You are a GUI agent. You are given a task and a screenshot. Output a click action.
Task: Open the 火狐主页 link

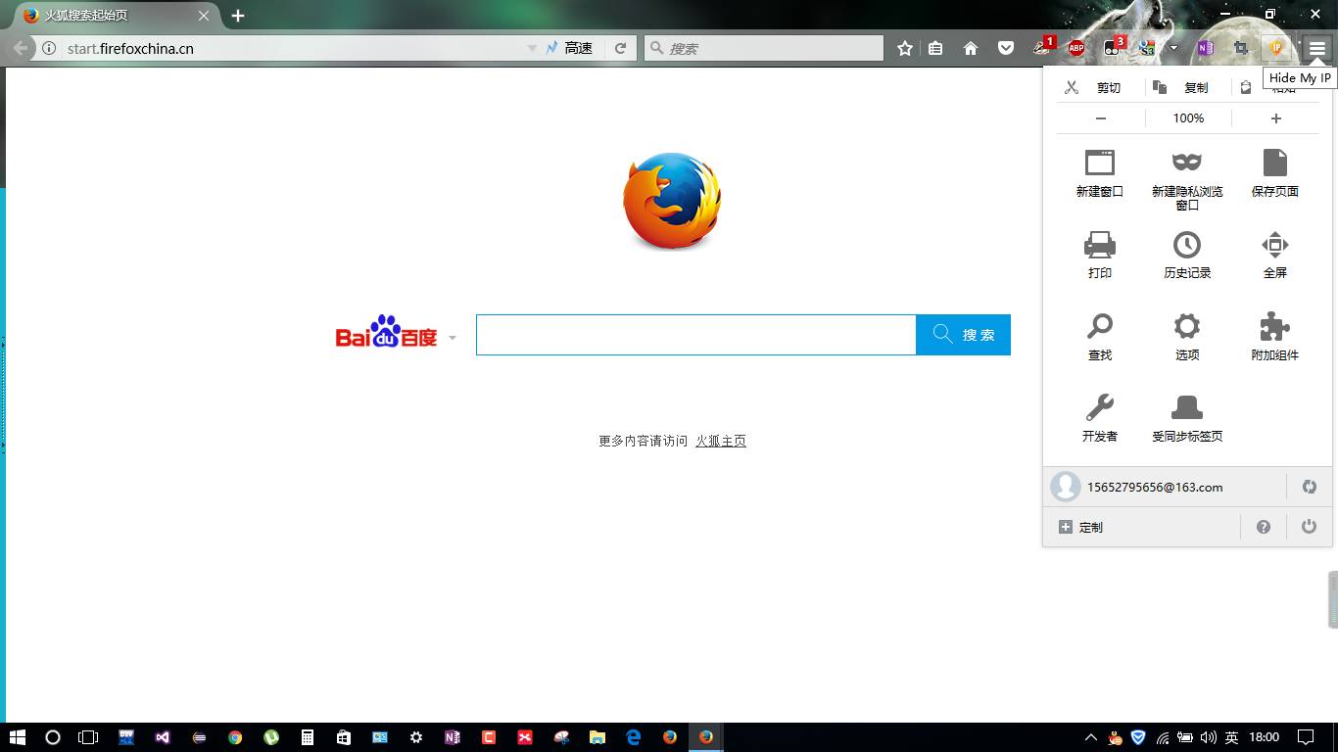pos(721,442)
